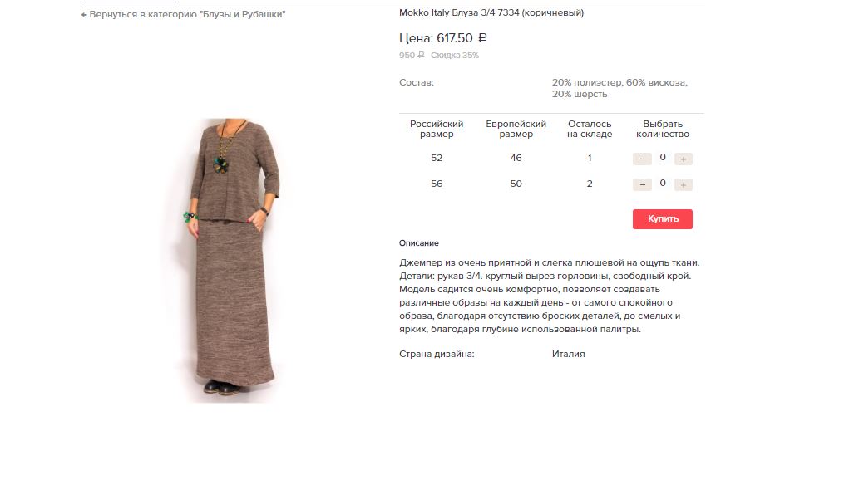Image resolution: width=849 pixels, height=485 pixels.
Task: Click the Выбрать количество column header
Action: click(x=663, y=129)
